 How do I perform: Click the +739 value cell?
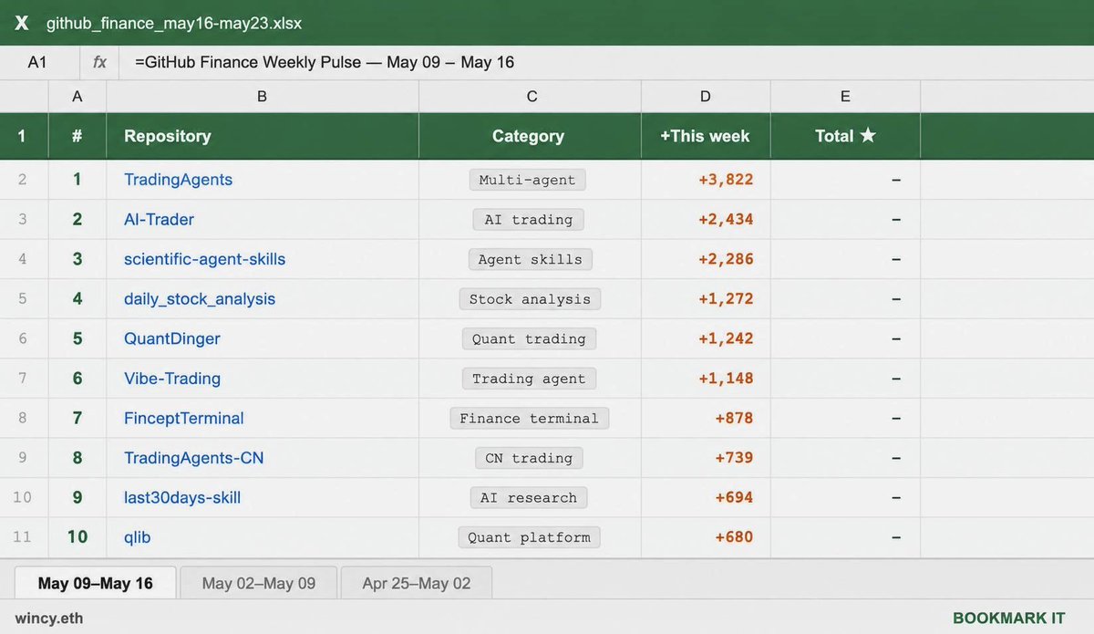(706, 458)
